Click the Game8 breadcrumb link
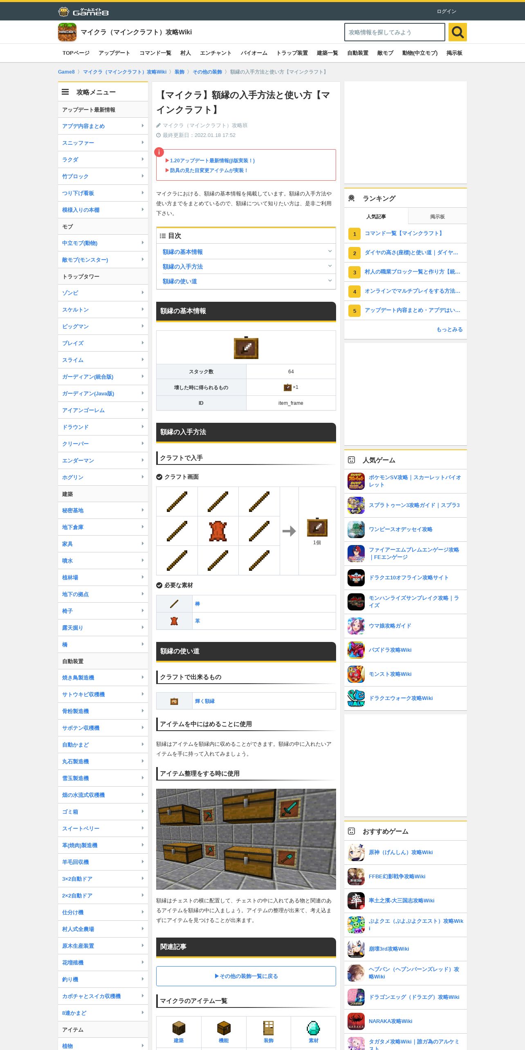Viewport: 525px width, 1050px height. [66, 72]
